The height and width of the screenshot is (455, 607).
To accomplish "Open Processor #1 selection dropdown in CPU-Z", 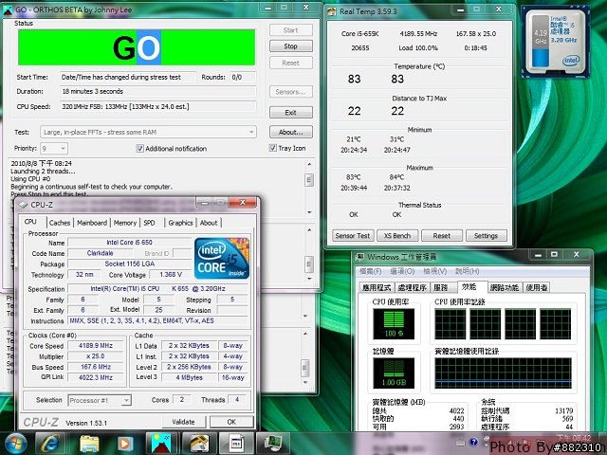I will click(x=100, y=400).
